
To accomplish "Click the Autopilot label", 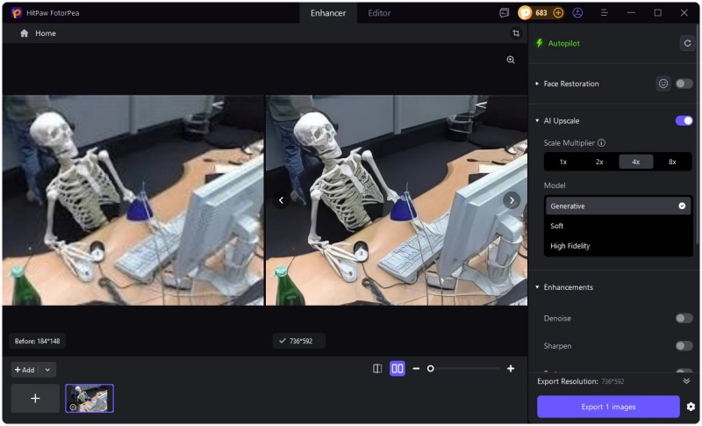I will tap(563, 43).
